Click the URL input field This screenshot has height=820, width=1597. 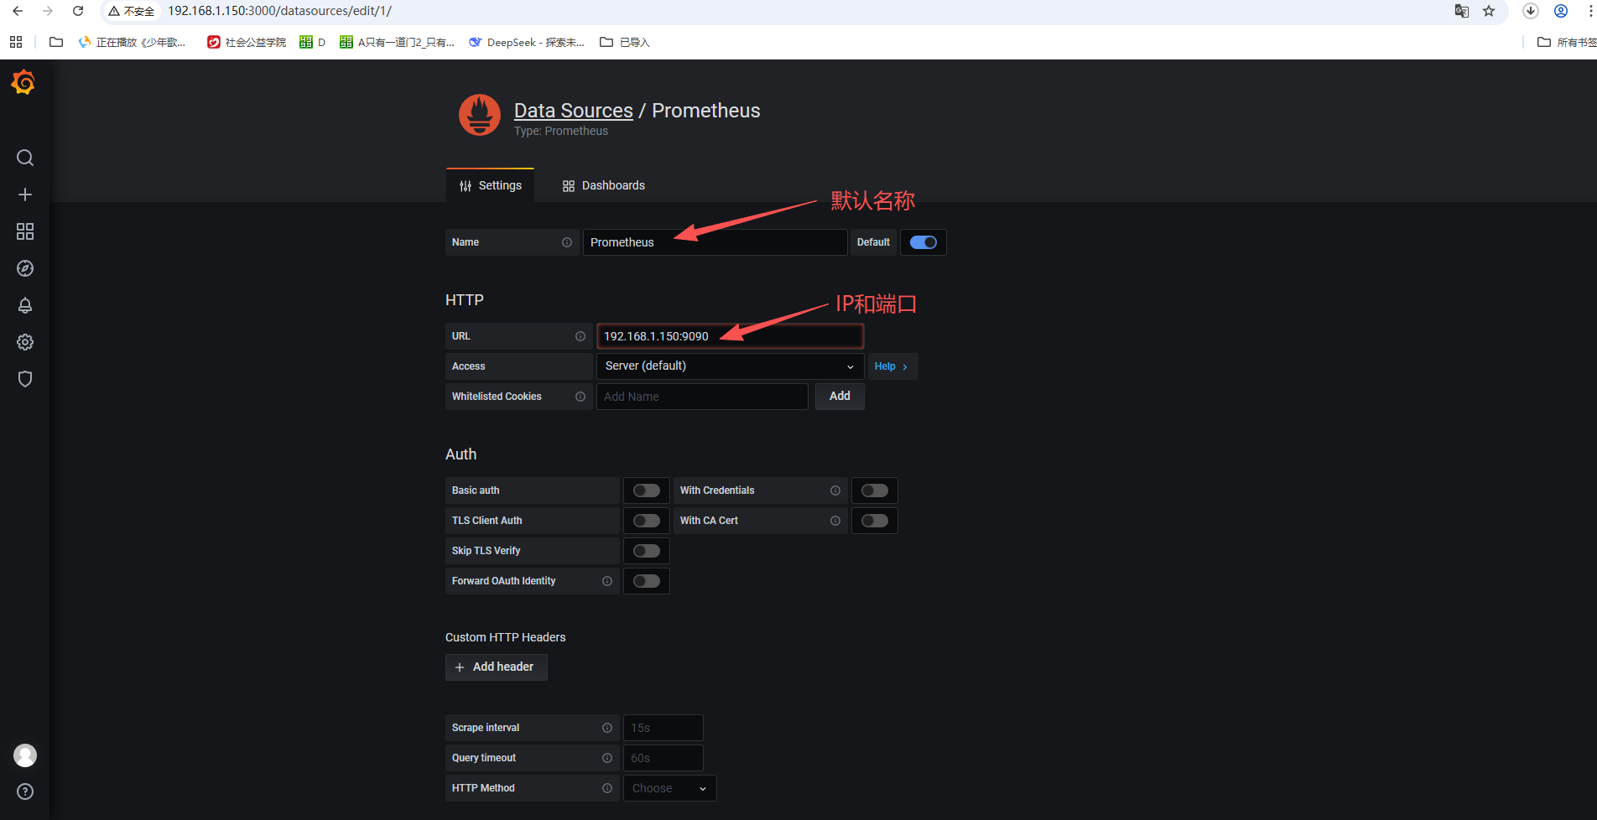[730, 336]
